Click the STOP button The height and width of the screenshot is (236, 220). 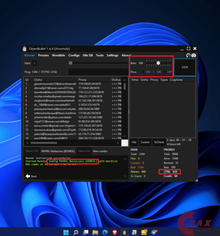pyautogui.click(x=185, y=67)
